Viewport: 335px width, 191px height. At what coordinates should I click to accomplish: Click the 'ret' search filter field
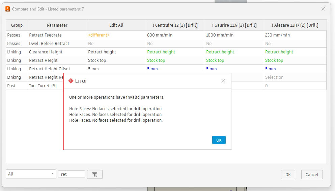point(72,174)
